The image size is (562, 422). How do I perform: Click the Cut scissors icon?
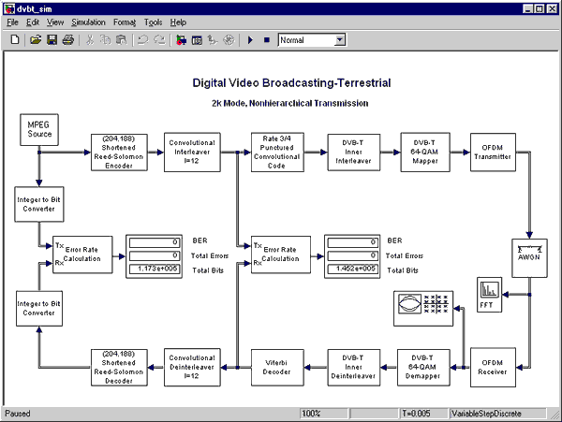[90, 39]
